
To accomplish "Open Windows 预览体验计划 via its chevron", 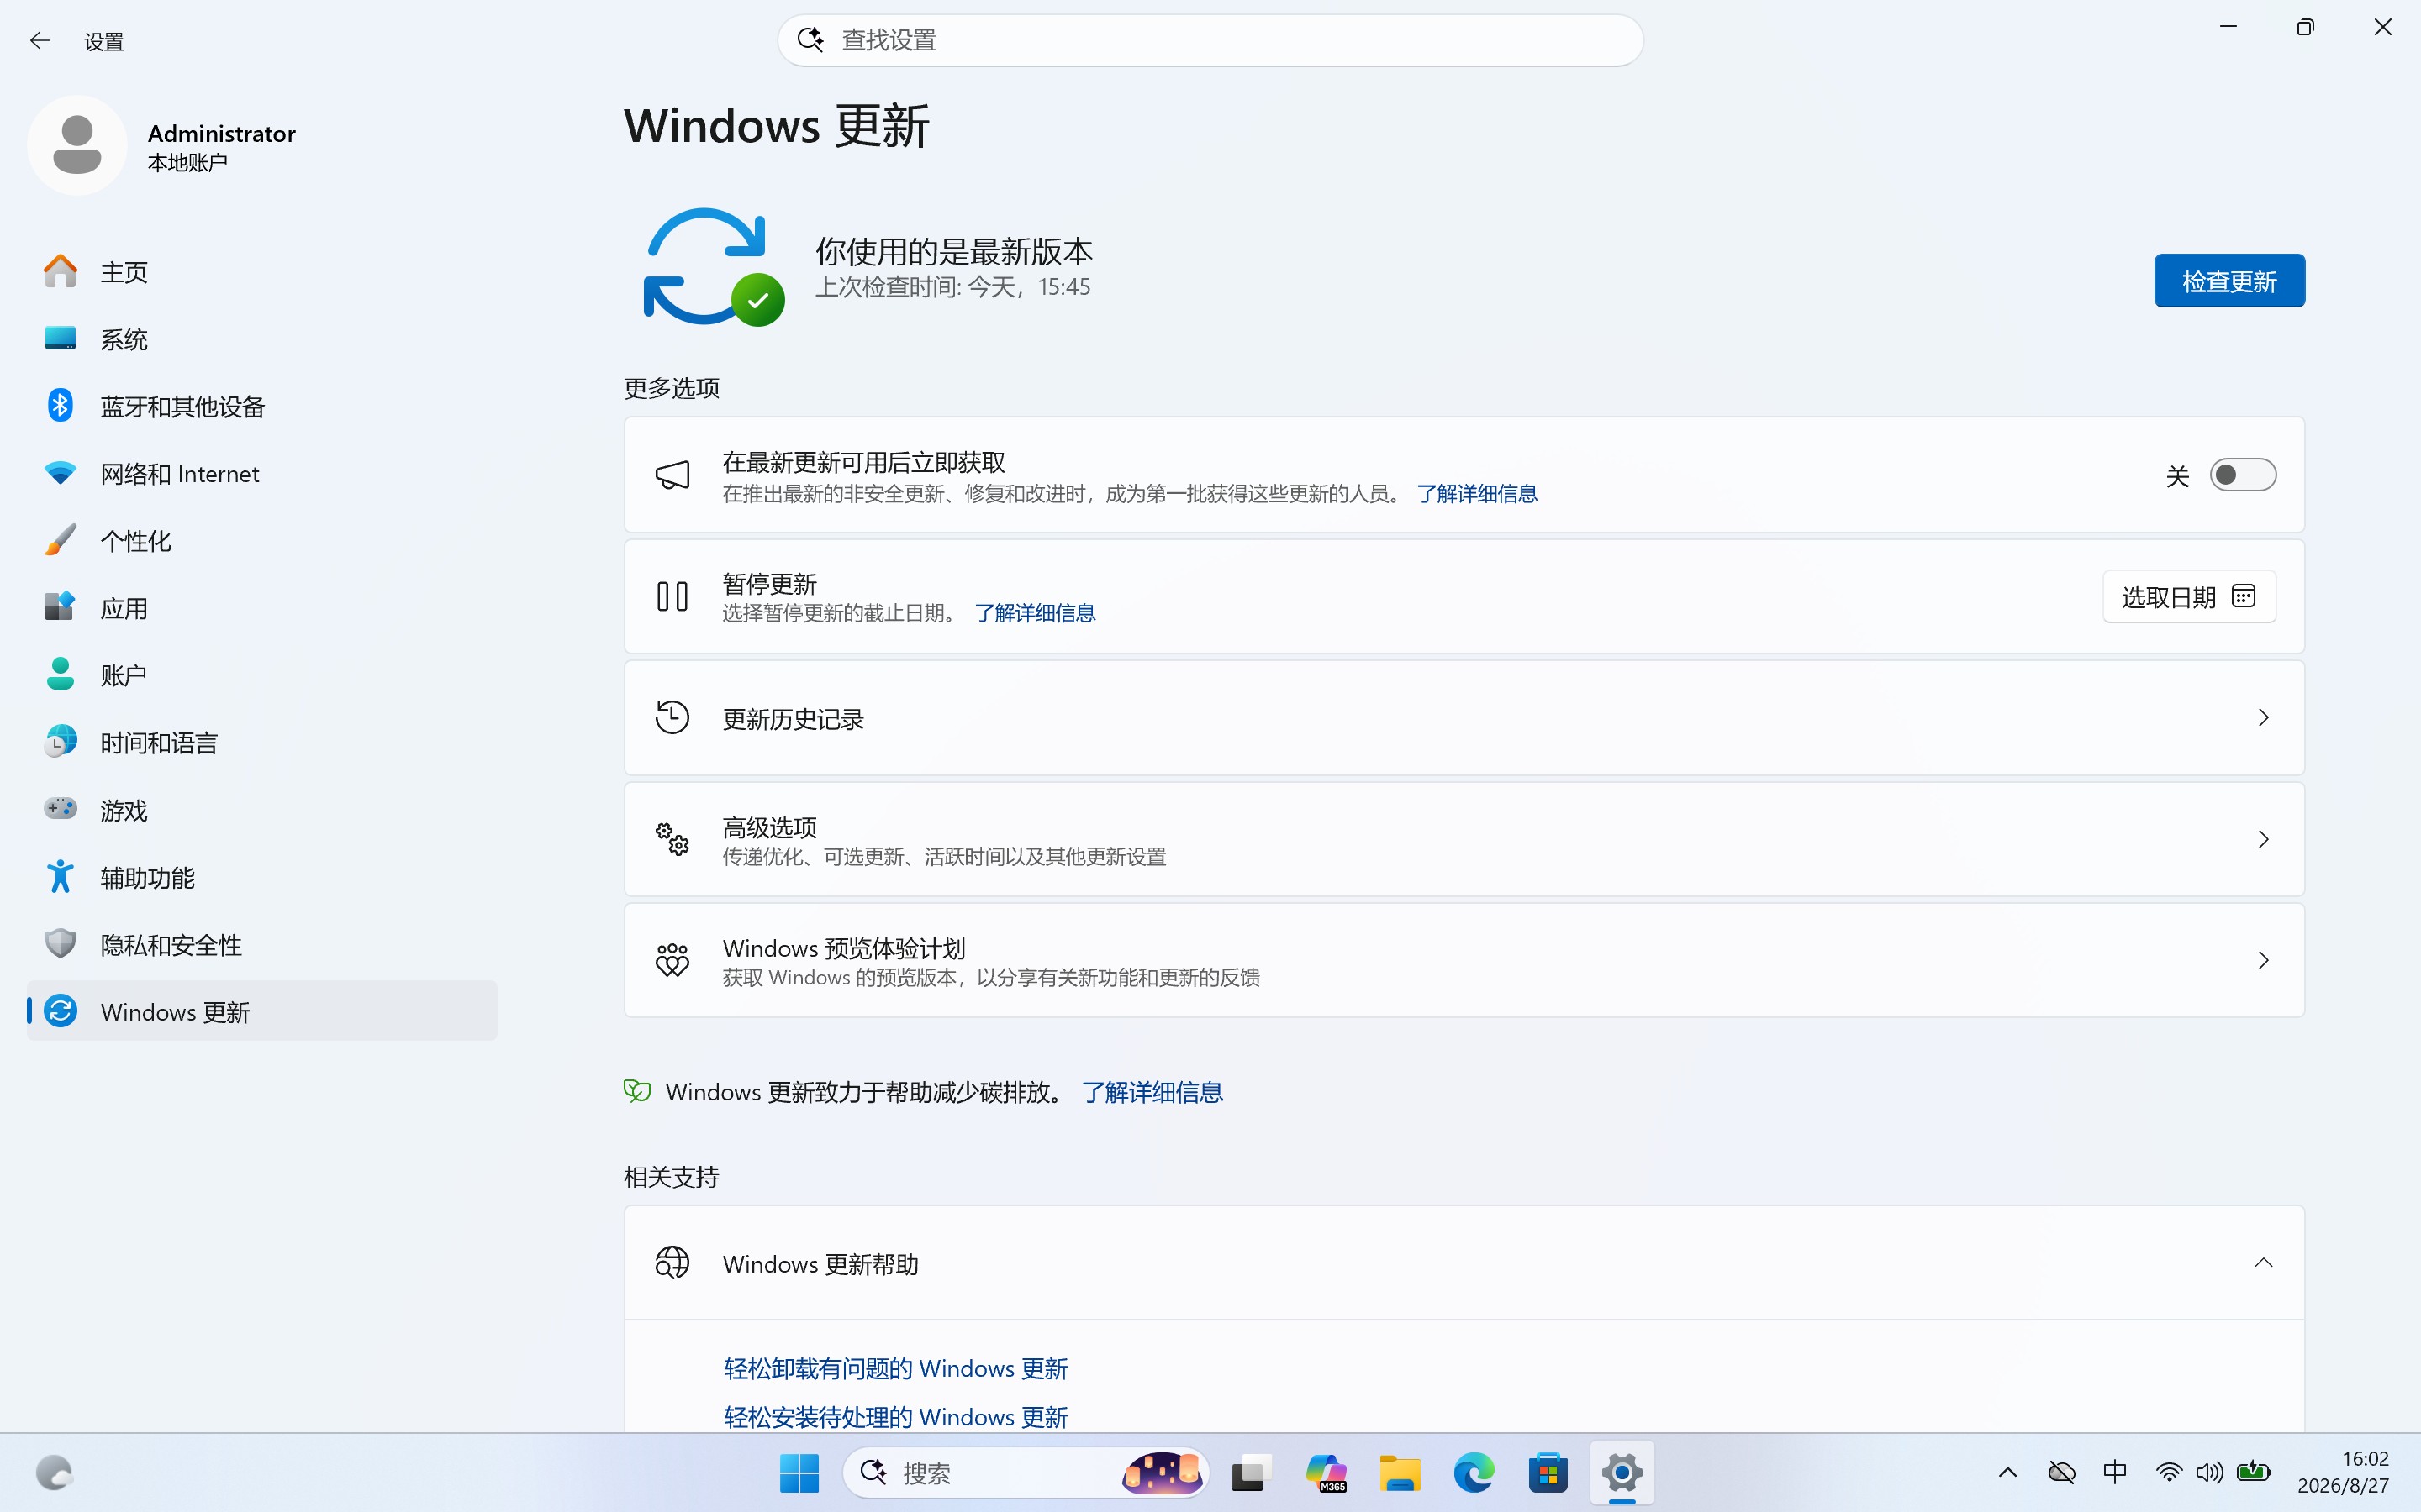I will click(x=2263, y=960).
